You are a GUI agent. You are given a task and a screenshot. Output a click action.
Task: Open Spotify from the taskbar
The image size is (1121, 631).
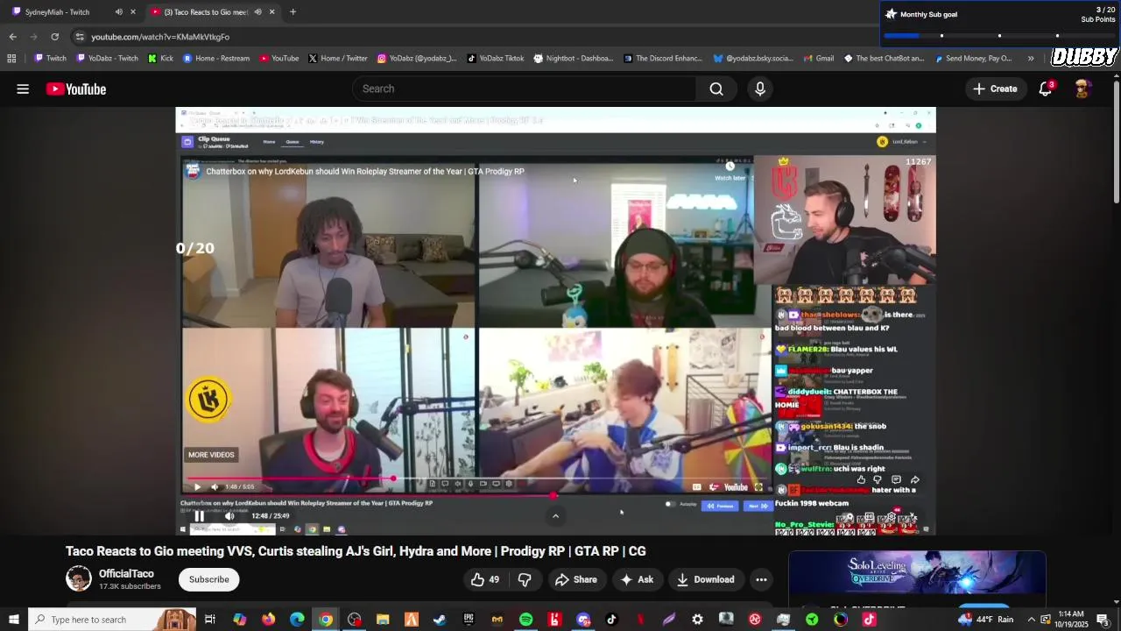[525, 620]
